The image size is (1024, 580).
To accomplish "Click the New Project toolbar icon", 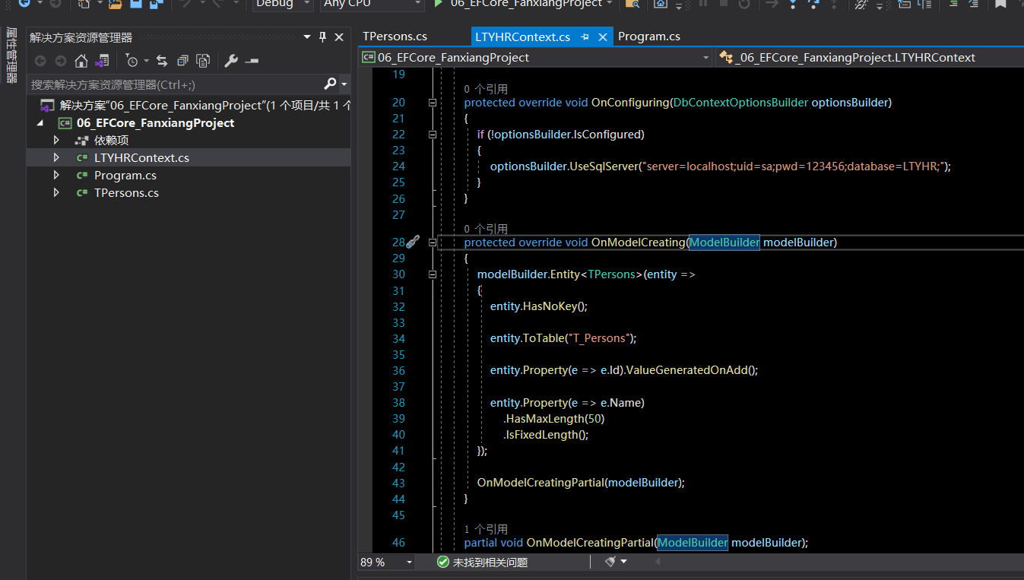I will coord(84,4).
